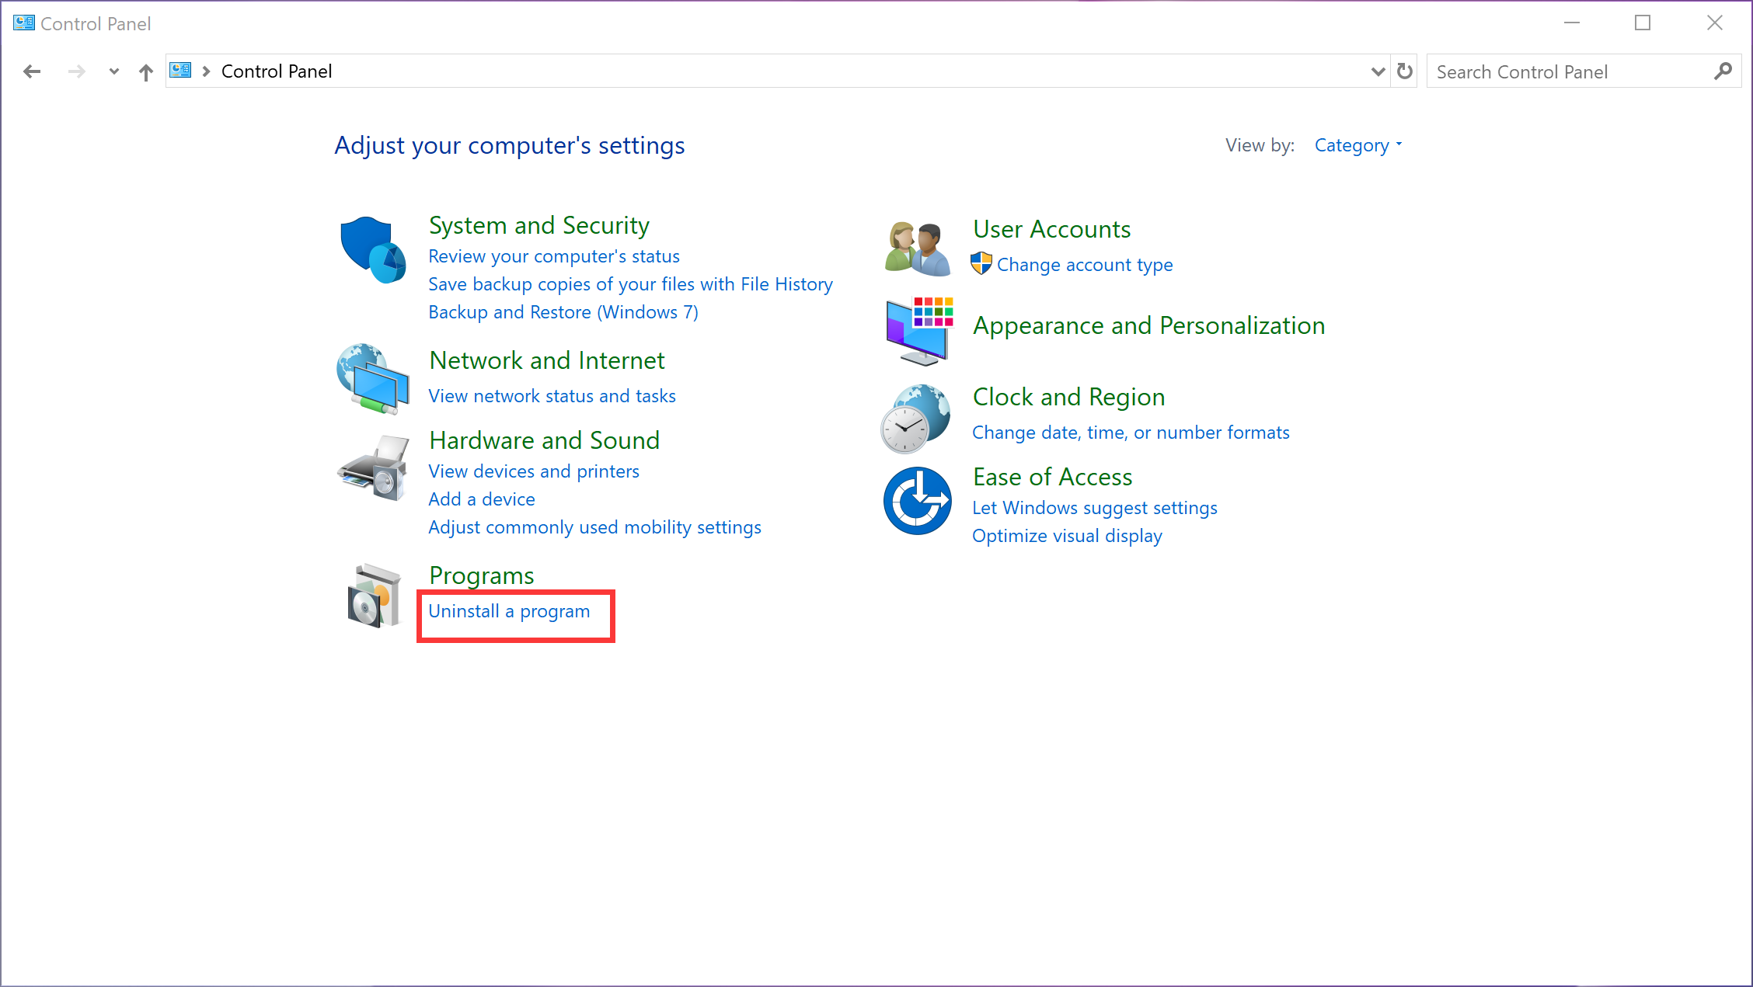Go up one level with up arrow
Image resolution: width=1753 pixels, height=987 pixels.
[x=145, y=72]
